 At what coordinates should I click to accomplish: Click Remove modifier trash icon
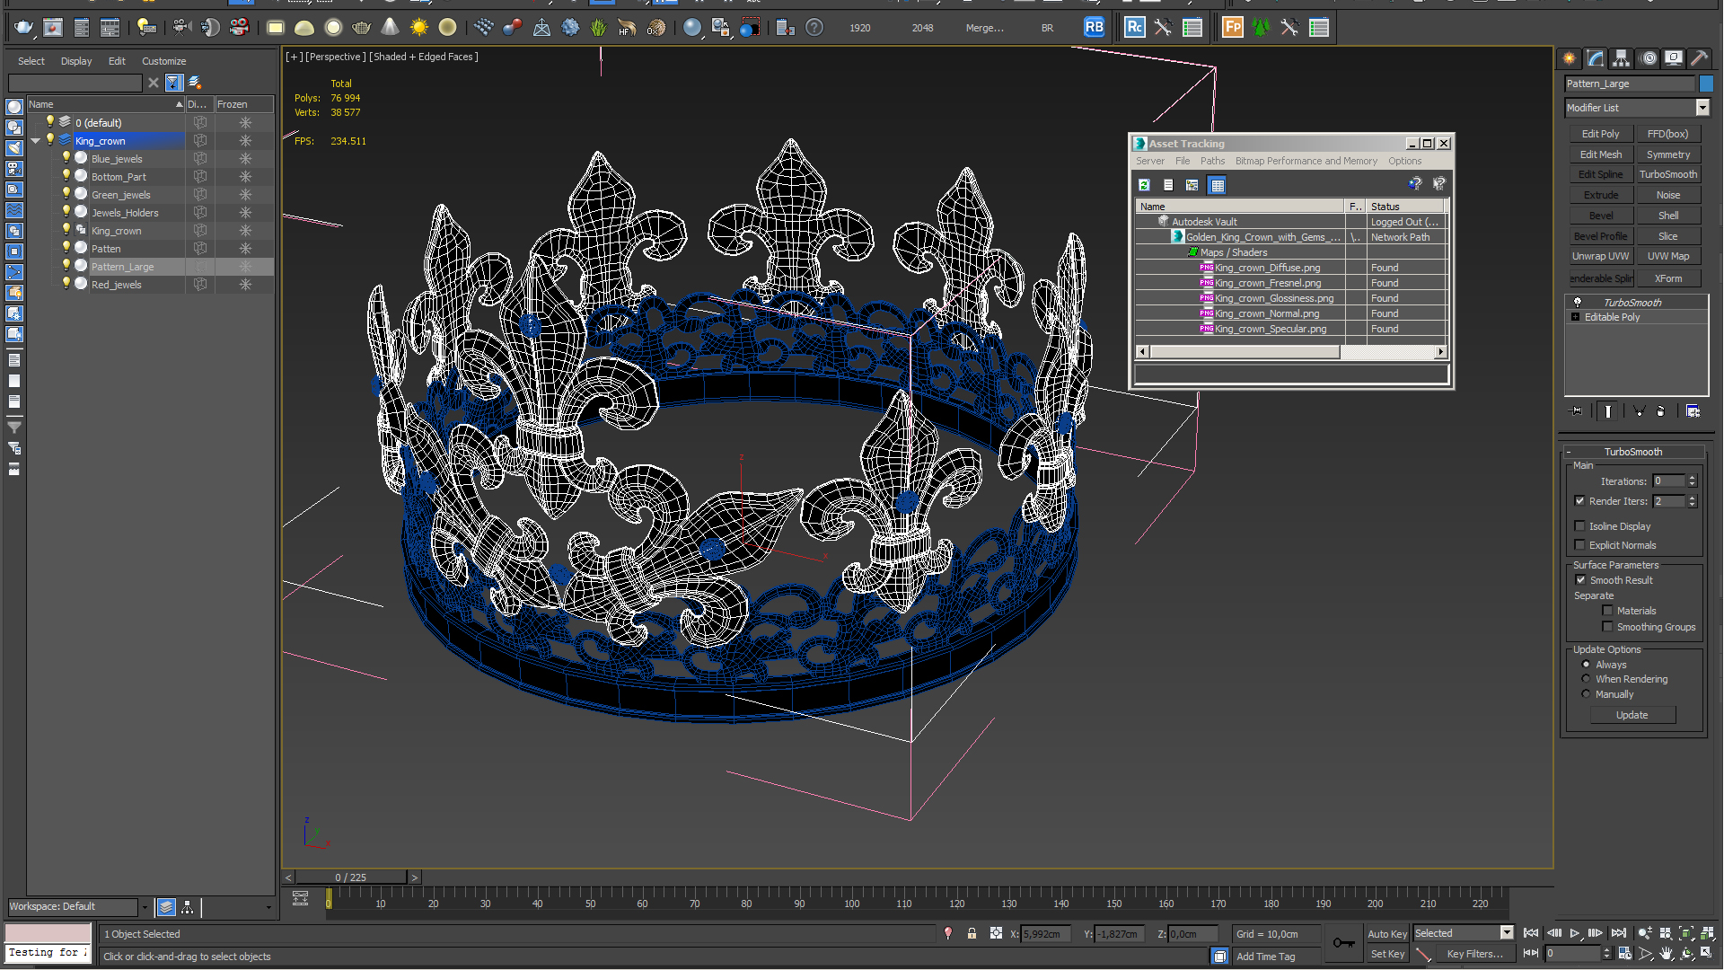pyautogui.click(x=1660, y=411)
